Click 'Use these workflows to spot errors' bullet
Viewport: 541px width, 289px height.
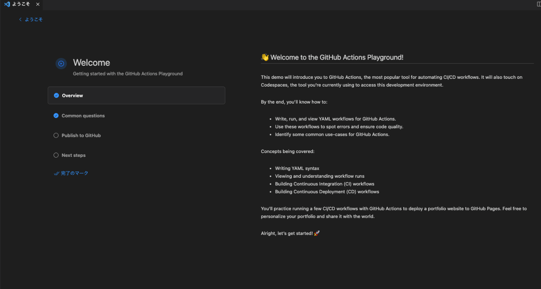pyautogui.click(x=339, y=127)
